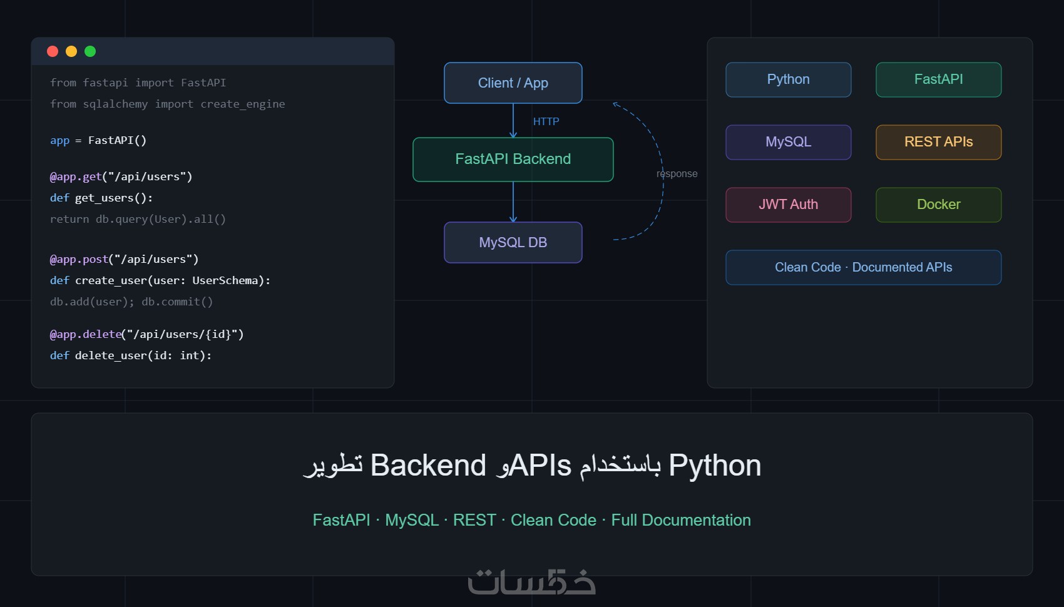
Task: Click the MySQL technology badge
Action: (x=788, y=142)
